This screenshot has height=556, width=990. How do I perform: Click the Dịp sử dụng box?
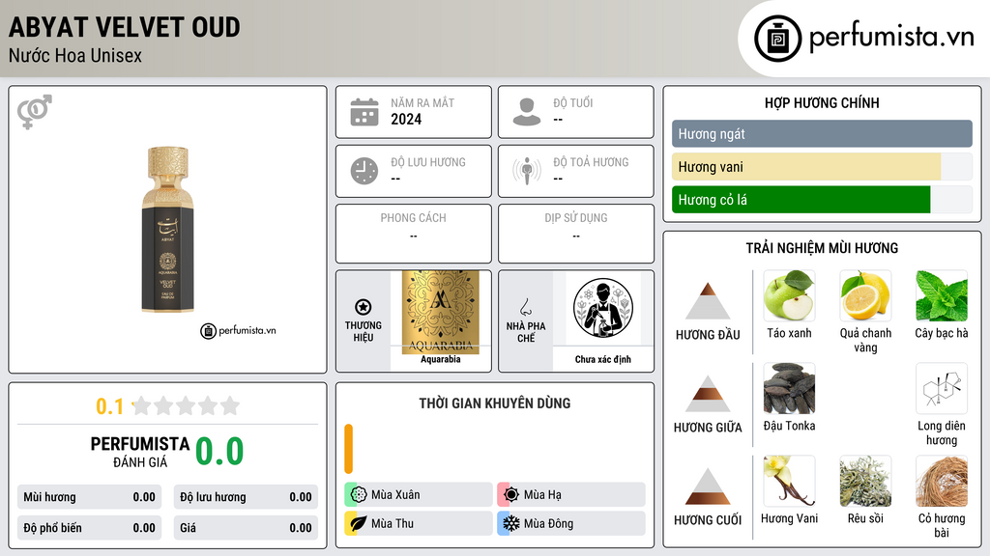click(576, 234)
